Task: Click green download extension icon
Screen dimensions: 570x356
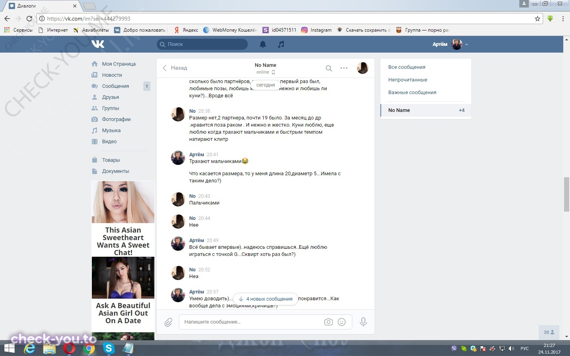Action: (x=550, y=19)
